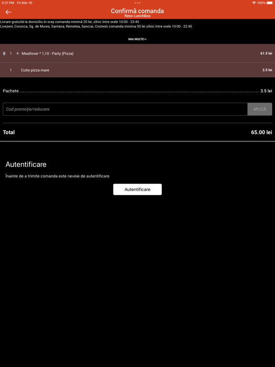Delete the Meatlover pizza with trash icon

point(4,54)
